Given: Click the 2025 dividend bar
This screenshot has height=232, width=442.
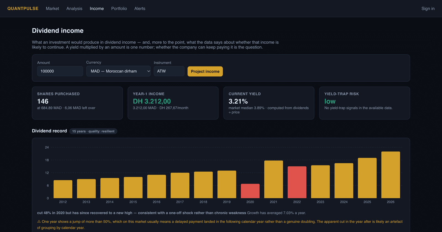Looking at the screenshot, I should (367, 178).
